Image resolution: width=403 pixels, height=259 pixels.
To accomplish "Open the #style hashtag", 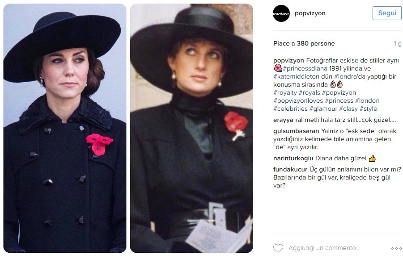I will (368, 109).
